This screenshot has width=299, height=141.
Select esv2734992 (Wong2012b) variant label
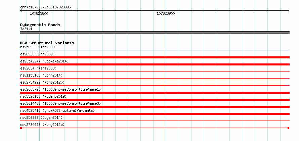[42, 82]
